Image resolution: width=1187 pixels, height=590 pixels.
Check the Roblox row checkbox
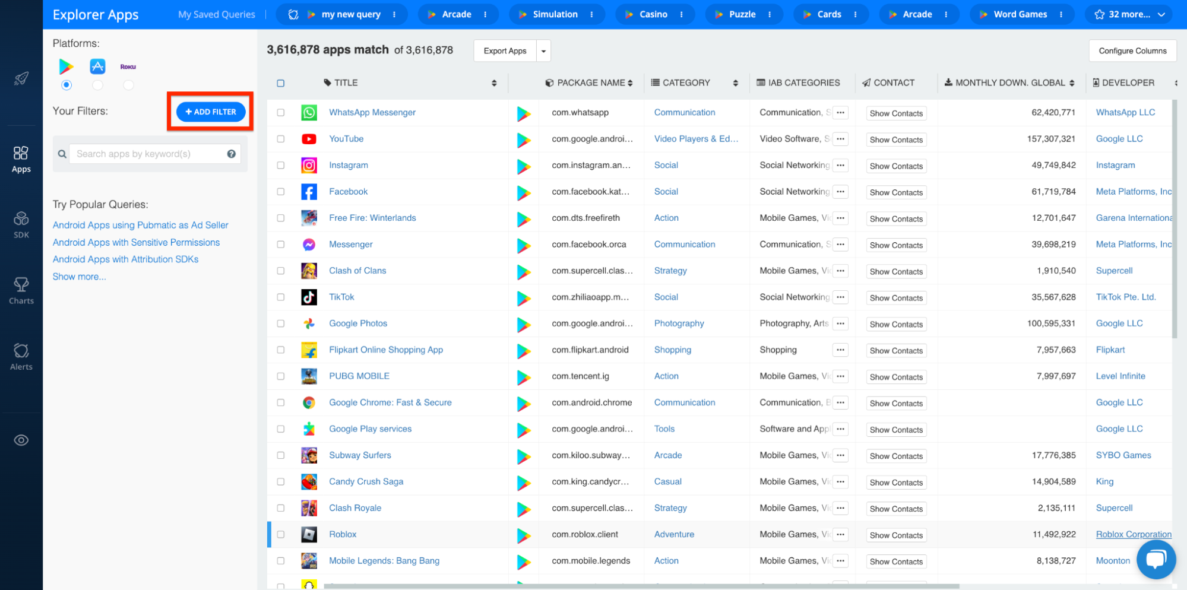[281, 534]
